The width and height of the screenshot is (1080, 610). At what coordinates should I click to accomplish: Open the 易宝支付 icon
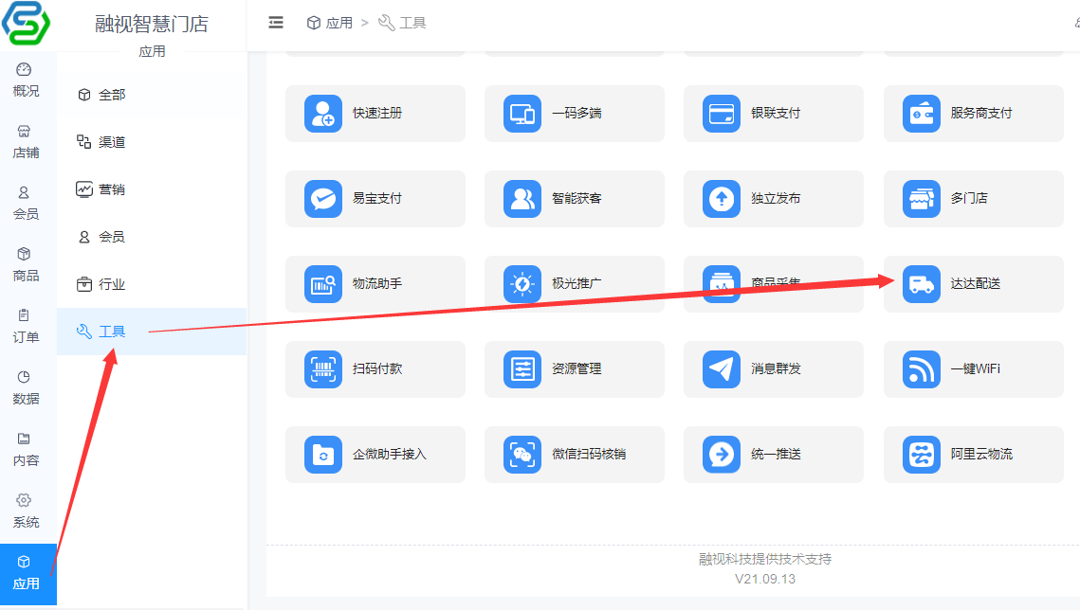point(323,199)
